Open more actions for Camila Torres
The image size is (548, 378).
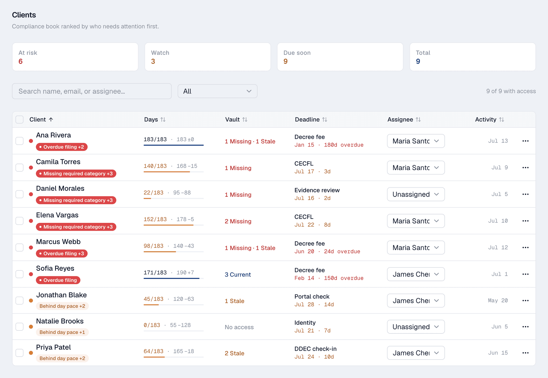[525, 168]
